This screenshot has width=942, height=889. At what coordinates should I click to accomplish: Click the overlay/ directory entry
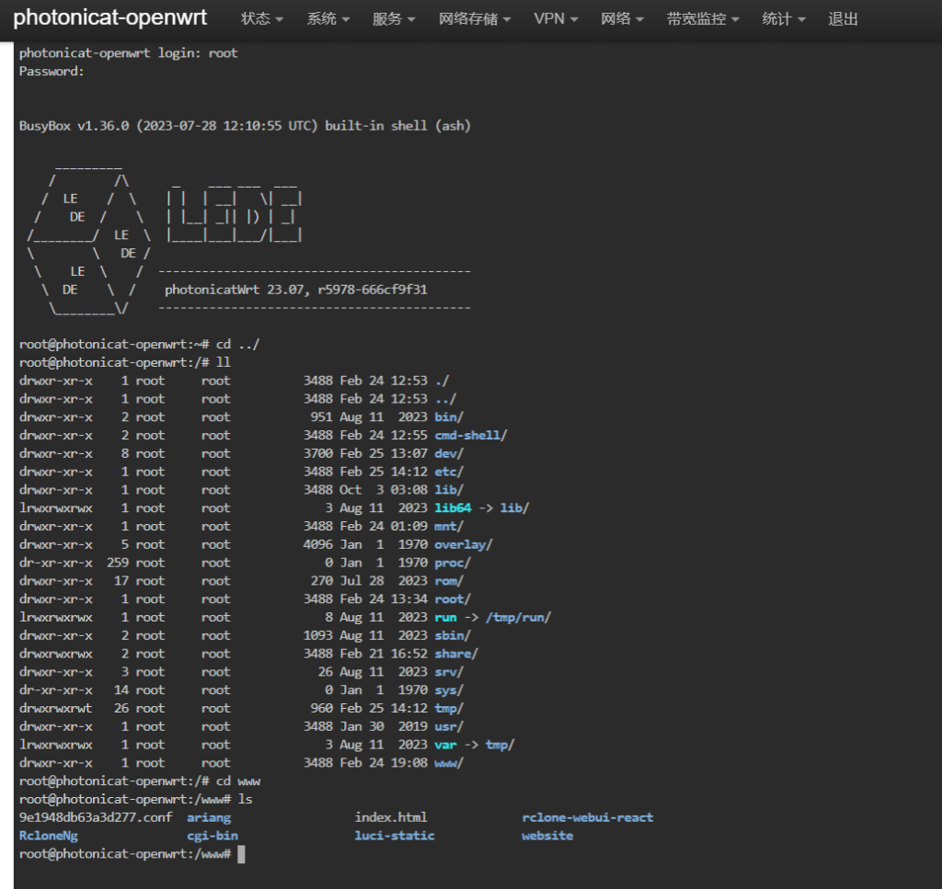pyautogui.click(x=463, y=544)
